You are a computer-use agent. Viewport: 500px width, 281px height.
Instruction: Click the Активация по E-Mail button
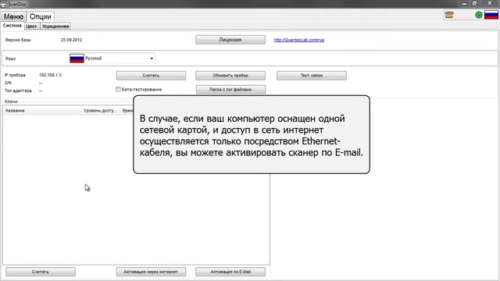tap(230, 272)
